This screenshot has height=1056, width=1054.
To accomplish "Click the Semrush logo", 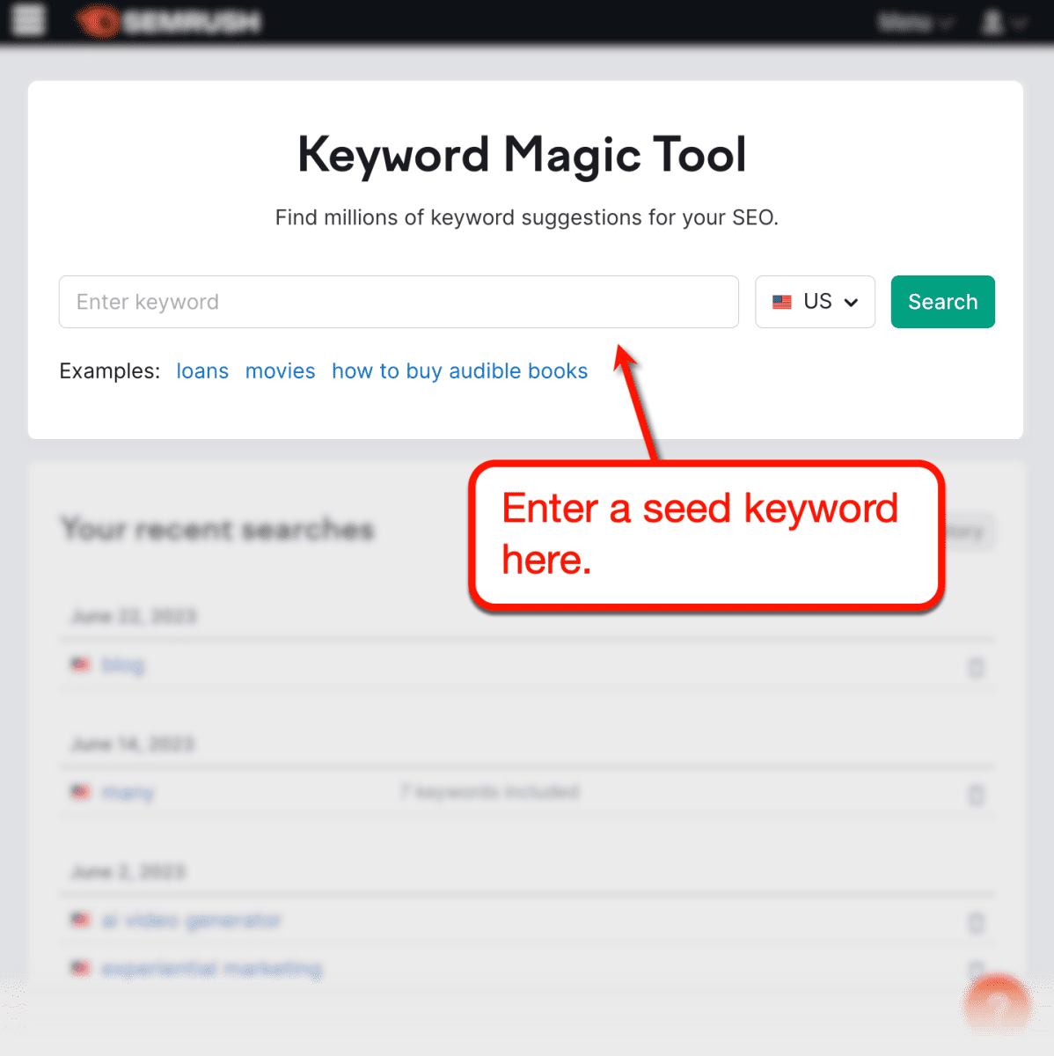I will click(167, 21).
